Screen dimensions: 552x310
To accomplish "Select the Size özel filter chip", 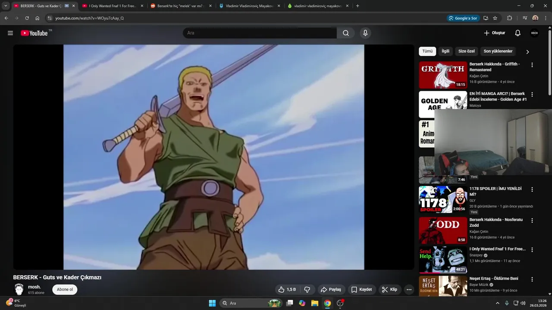I will tap(466, 51).
